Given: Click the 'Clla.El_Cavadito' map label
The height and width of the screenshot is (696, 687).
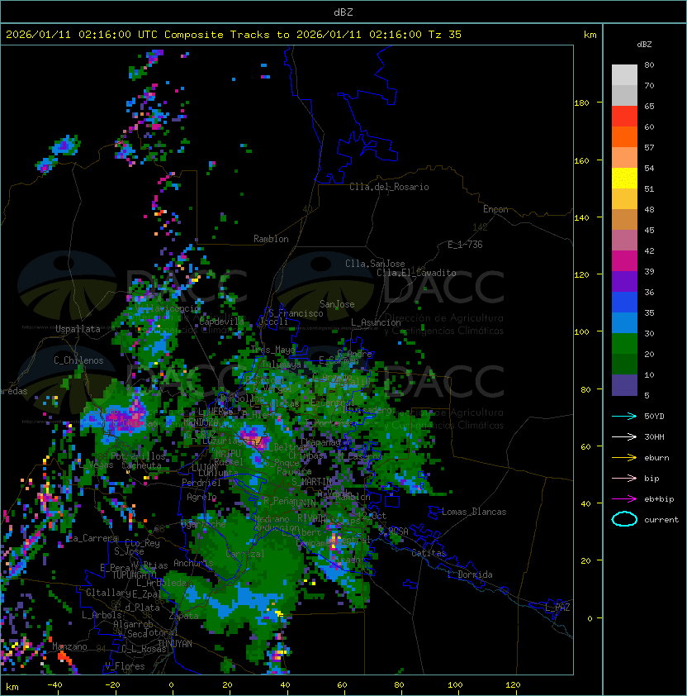Looking at the screenshot, I should tap(416, 273).
